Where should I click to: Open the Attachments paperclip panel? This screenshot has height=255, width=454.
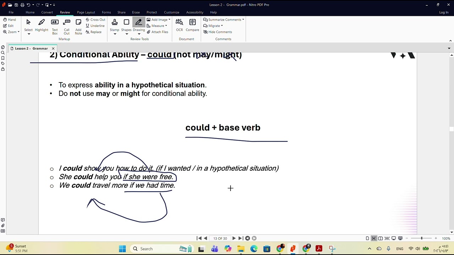pos(3,226)
